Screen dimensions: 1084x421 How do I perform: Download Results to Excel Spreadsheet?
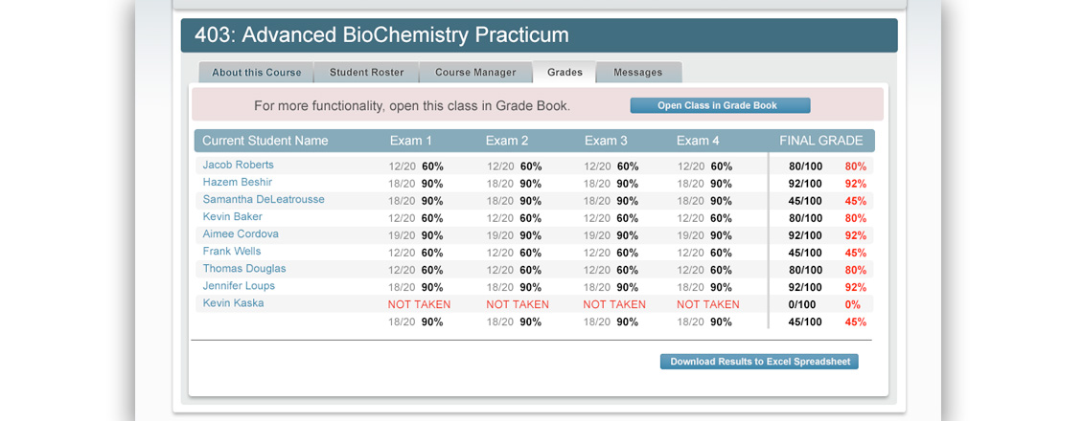(758, 362)
